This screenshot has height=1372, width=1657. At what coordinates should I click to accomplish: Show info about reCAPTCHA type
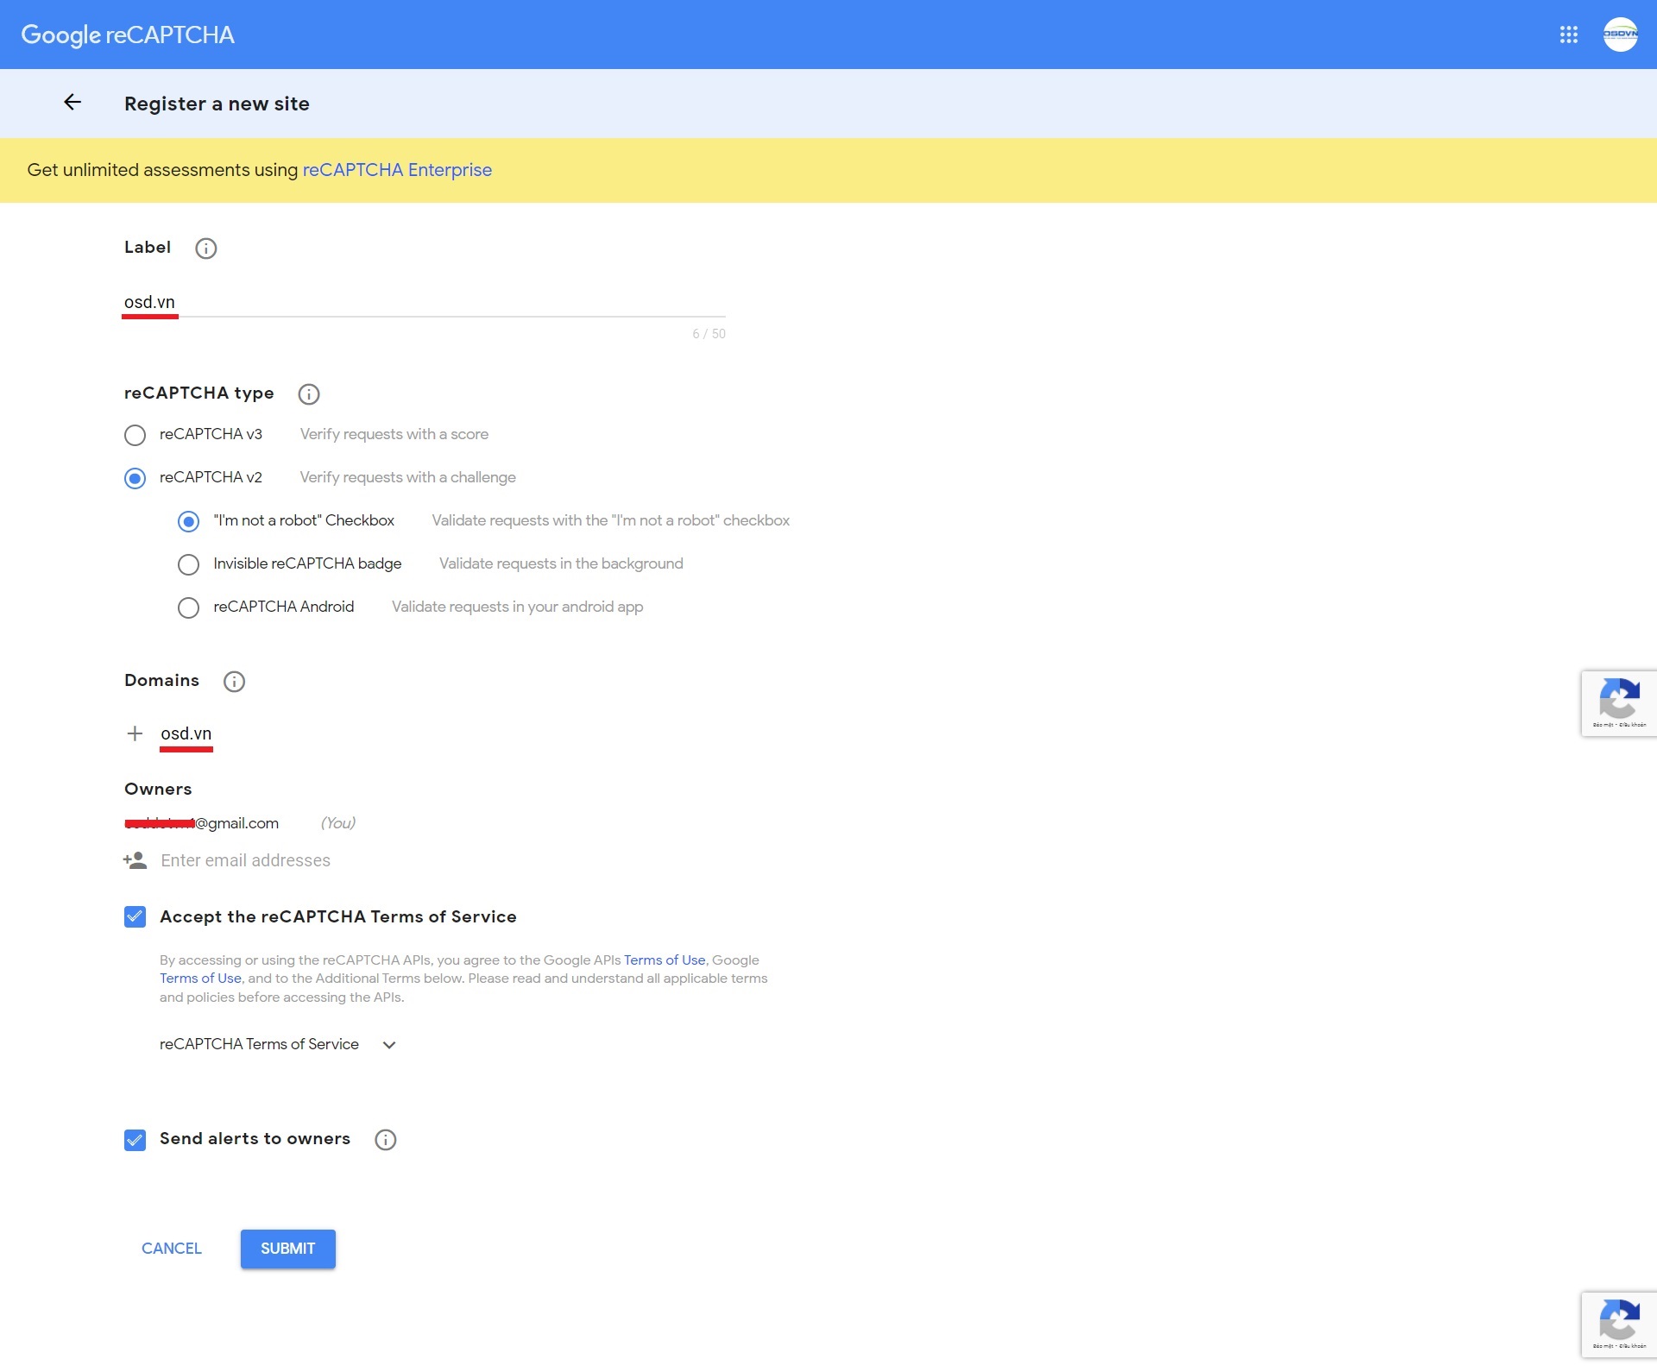coord(308,394)
